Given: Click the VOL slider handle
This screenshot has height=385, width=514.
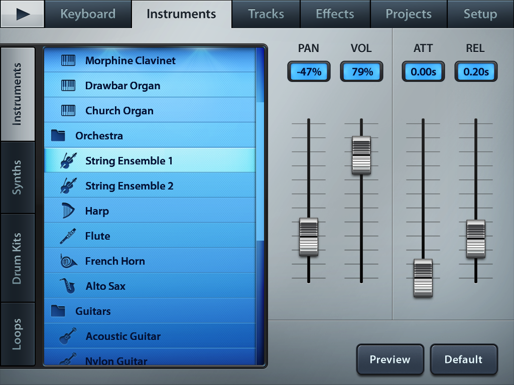Looking at the screenshot, I should 361,155.
